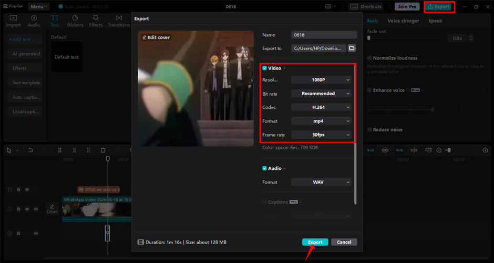The width and height of the screenshot is (494, 263).
Task: Select the arrow selection tool in timeline toolbar
Action: click(9, 150)
